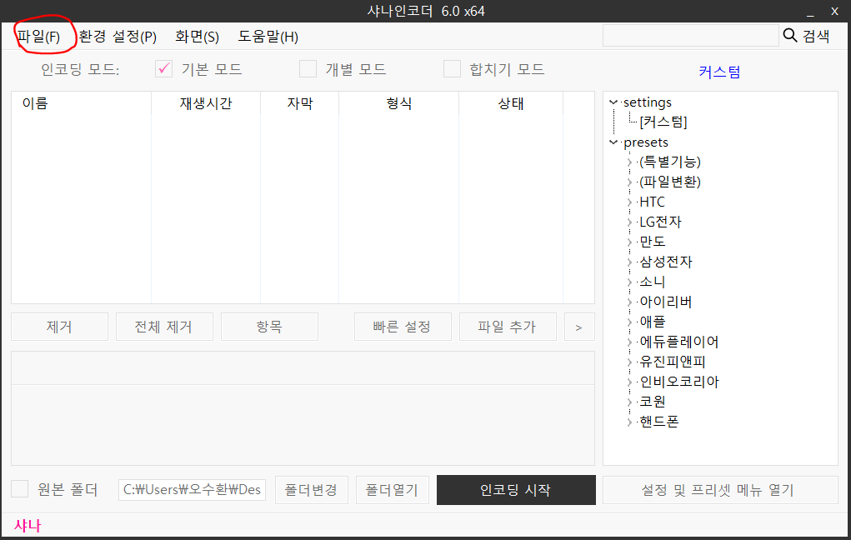
Task: Click the 파일 추가 button
Action: (508, 326)
